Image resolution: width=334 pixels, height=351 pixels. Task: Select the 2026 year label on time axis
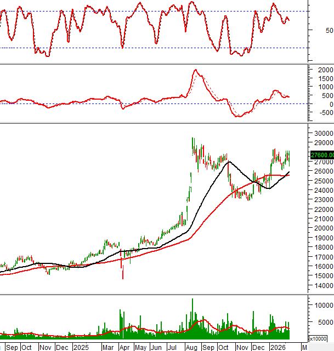tap(278, 347)
